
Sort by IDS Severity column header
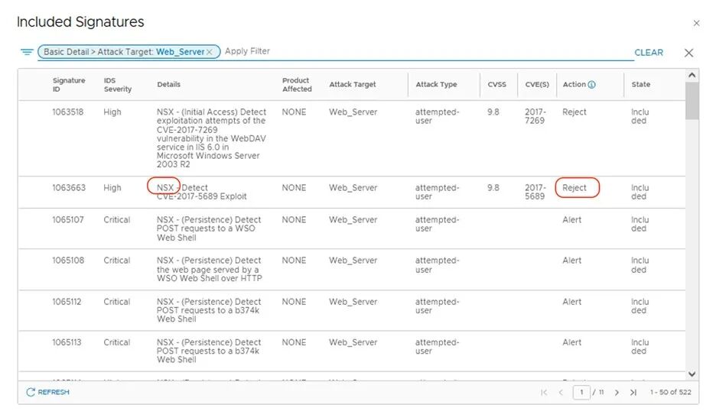point(117,84)
